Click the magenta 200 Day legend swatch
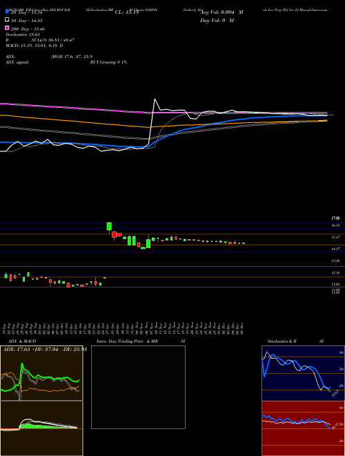Screen dimensions: 345x456 pos(7,28)
